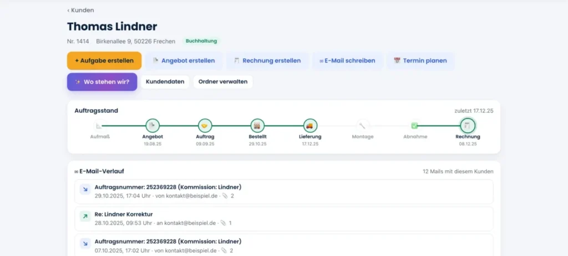The width and height of the screenshot is (568, 256).
Task: Click incoming arrow icon of 29.10.2025 mail
Action: [85, 189]
